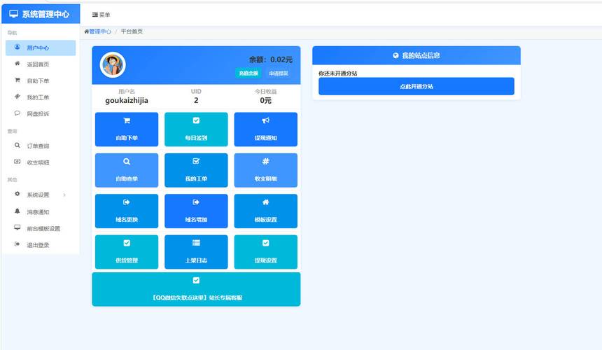
Task: Open the 提现设置 tile
Action: [265, 252]
